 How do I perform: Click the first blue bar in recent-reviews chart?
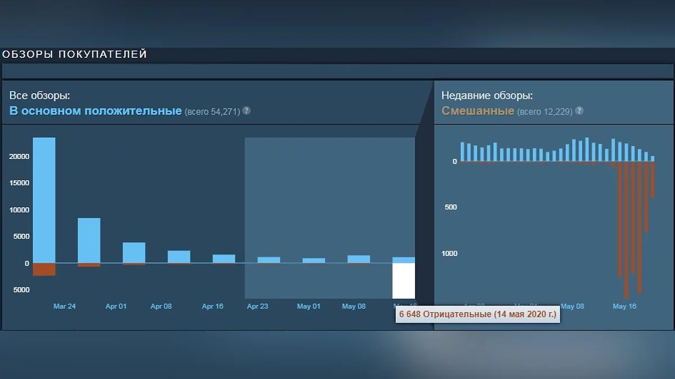[x=462, y=152]
